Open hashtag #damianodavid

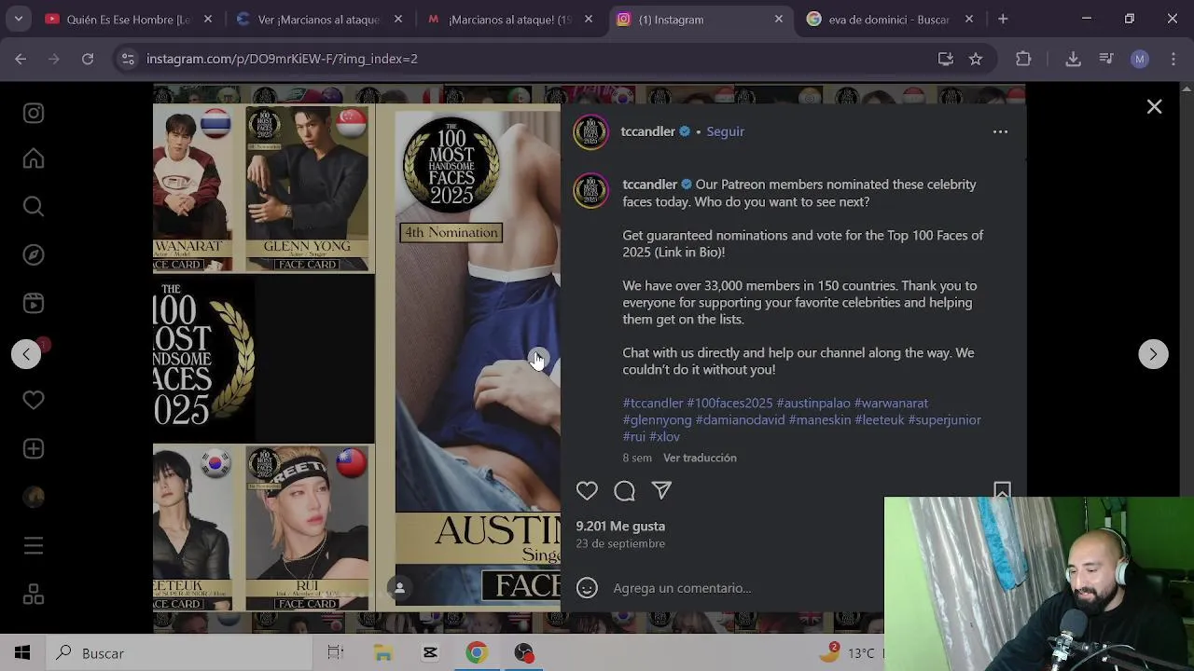740,419
